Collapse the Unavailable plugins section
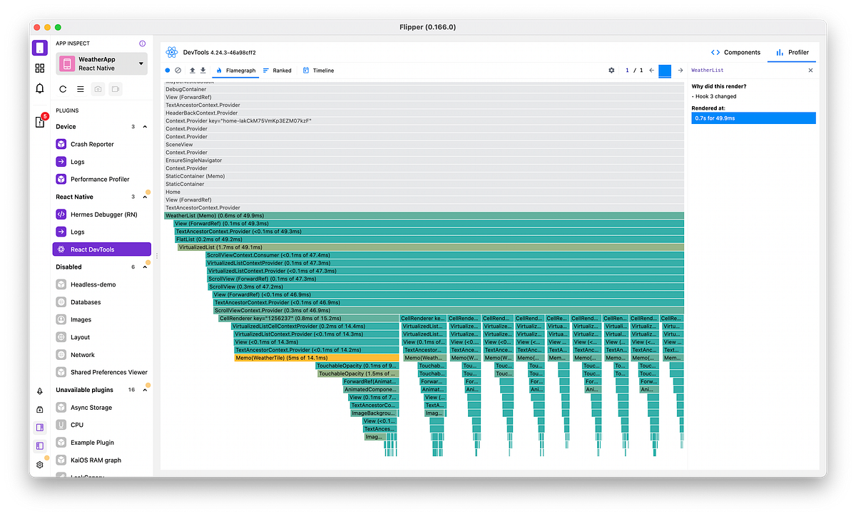Viewport: 856px width, 516px height. [145, 389]
